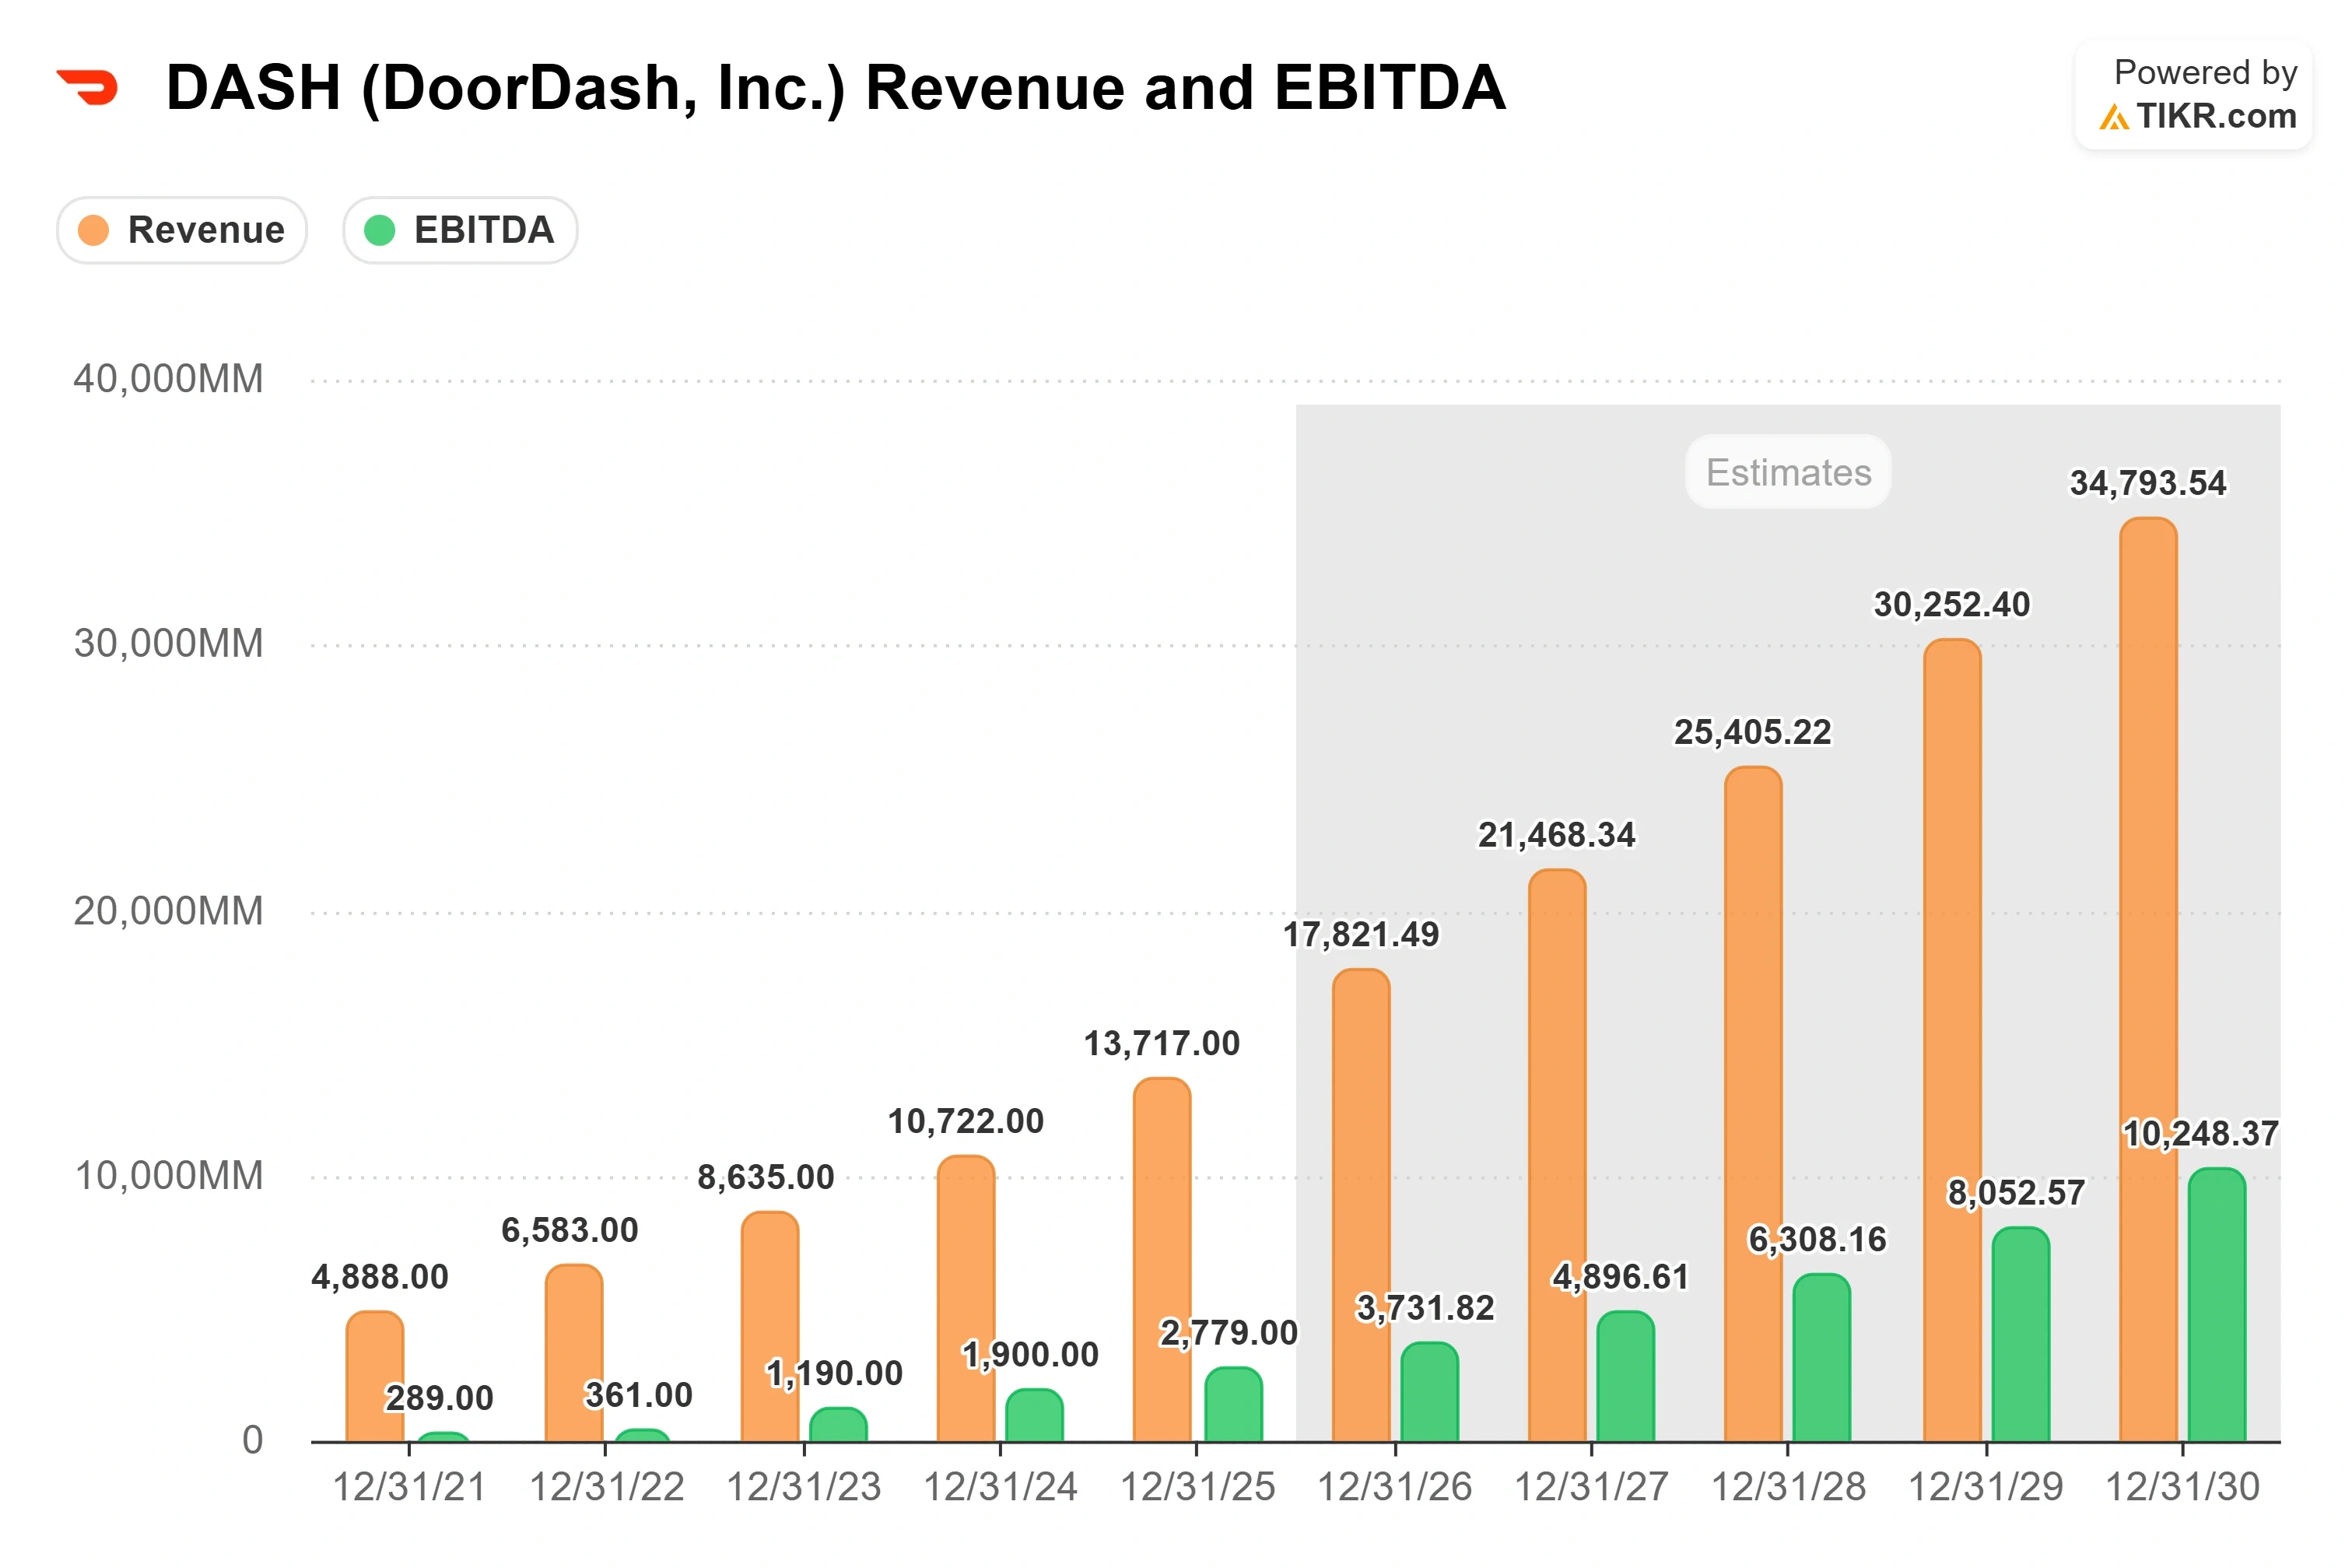This screenshot has height=1568, width=2352.
Task: Select the 12/31/26 estimated revenue bar
Action: tap(1361, 1205)
